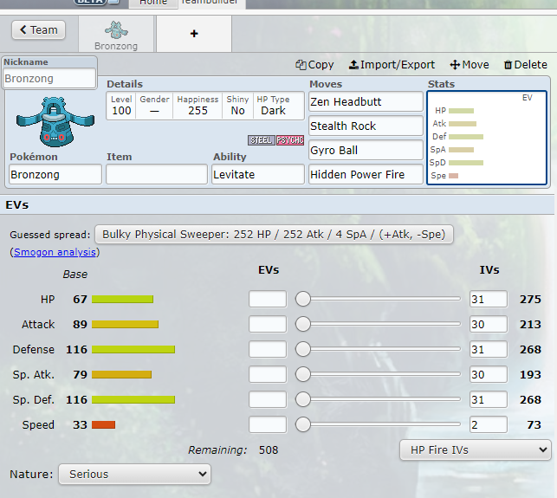This screenshot has height=498, width=557.
Task: Click the Speed total stat 73
Action: (x=534, y=424)
